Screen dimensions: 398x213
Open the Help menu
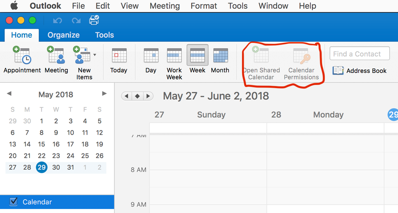coord(308,6)
